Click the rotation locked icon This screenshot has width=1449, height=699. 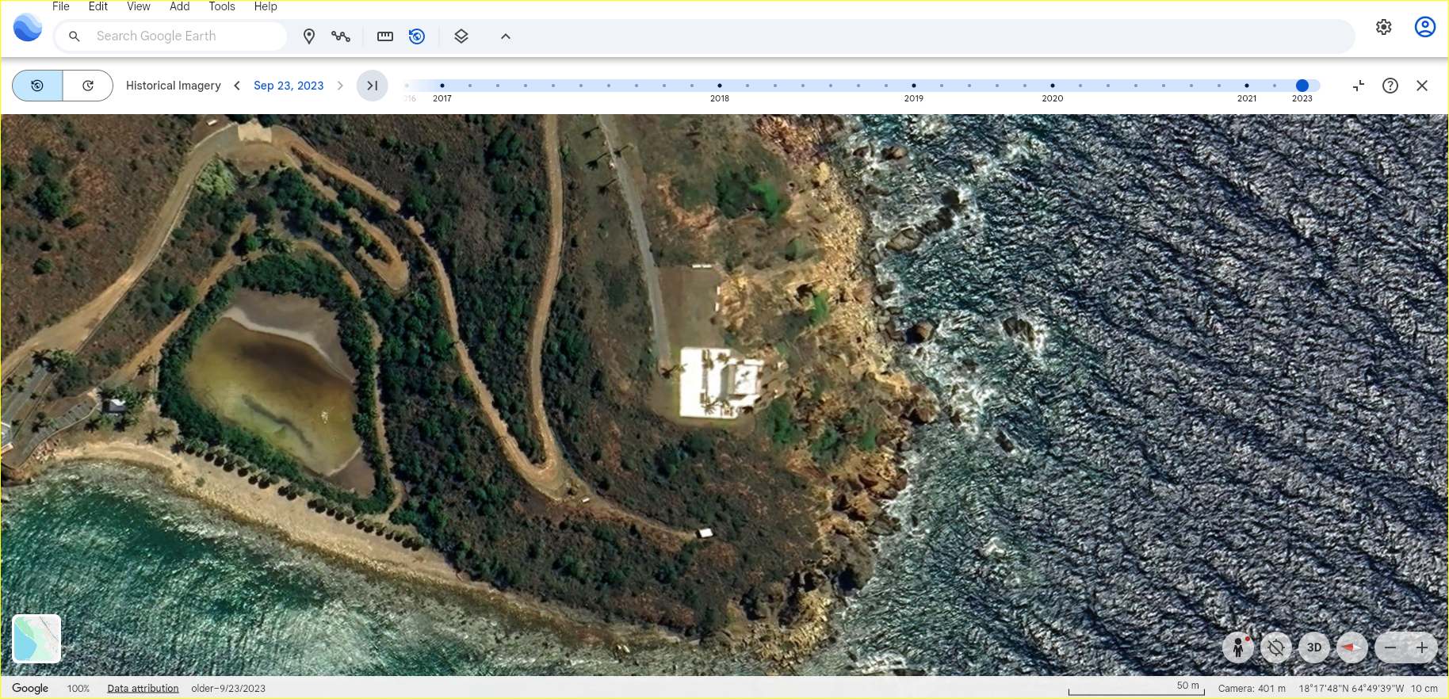pos(1276,647)
